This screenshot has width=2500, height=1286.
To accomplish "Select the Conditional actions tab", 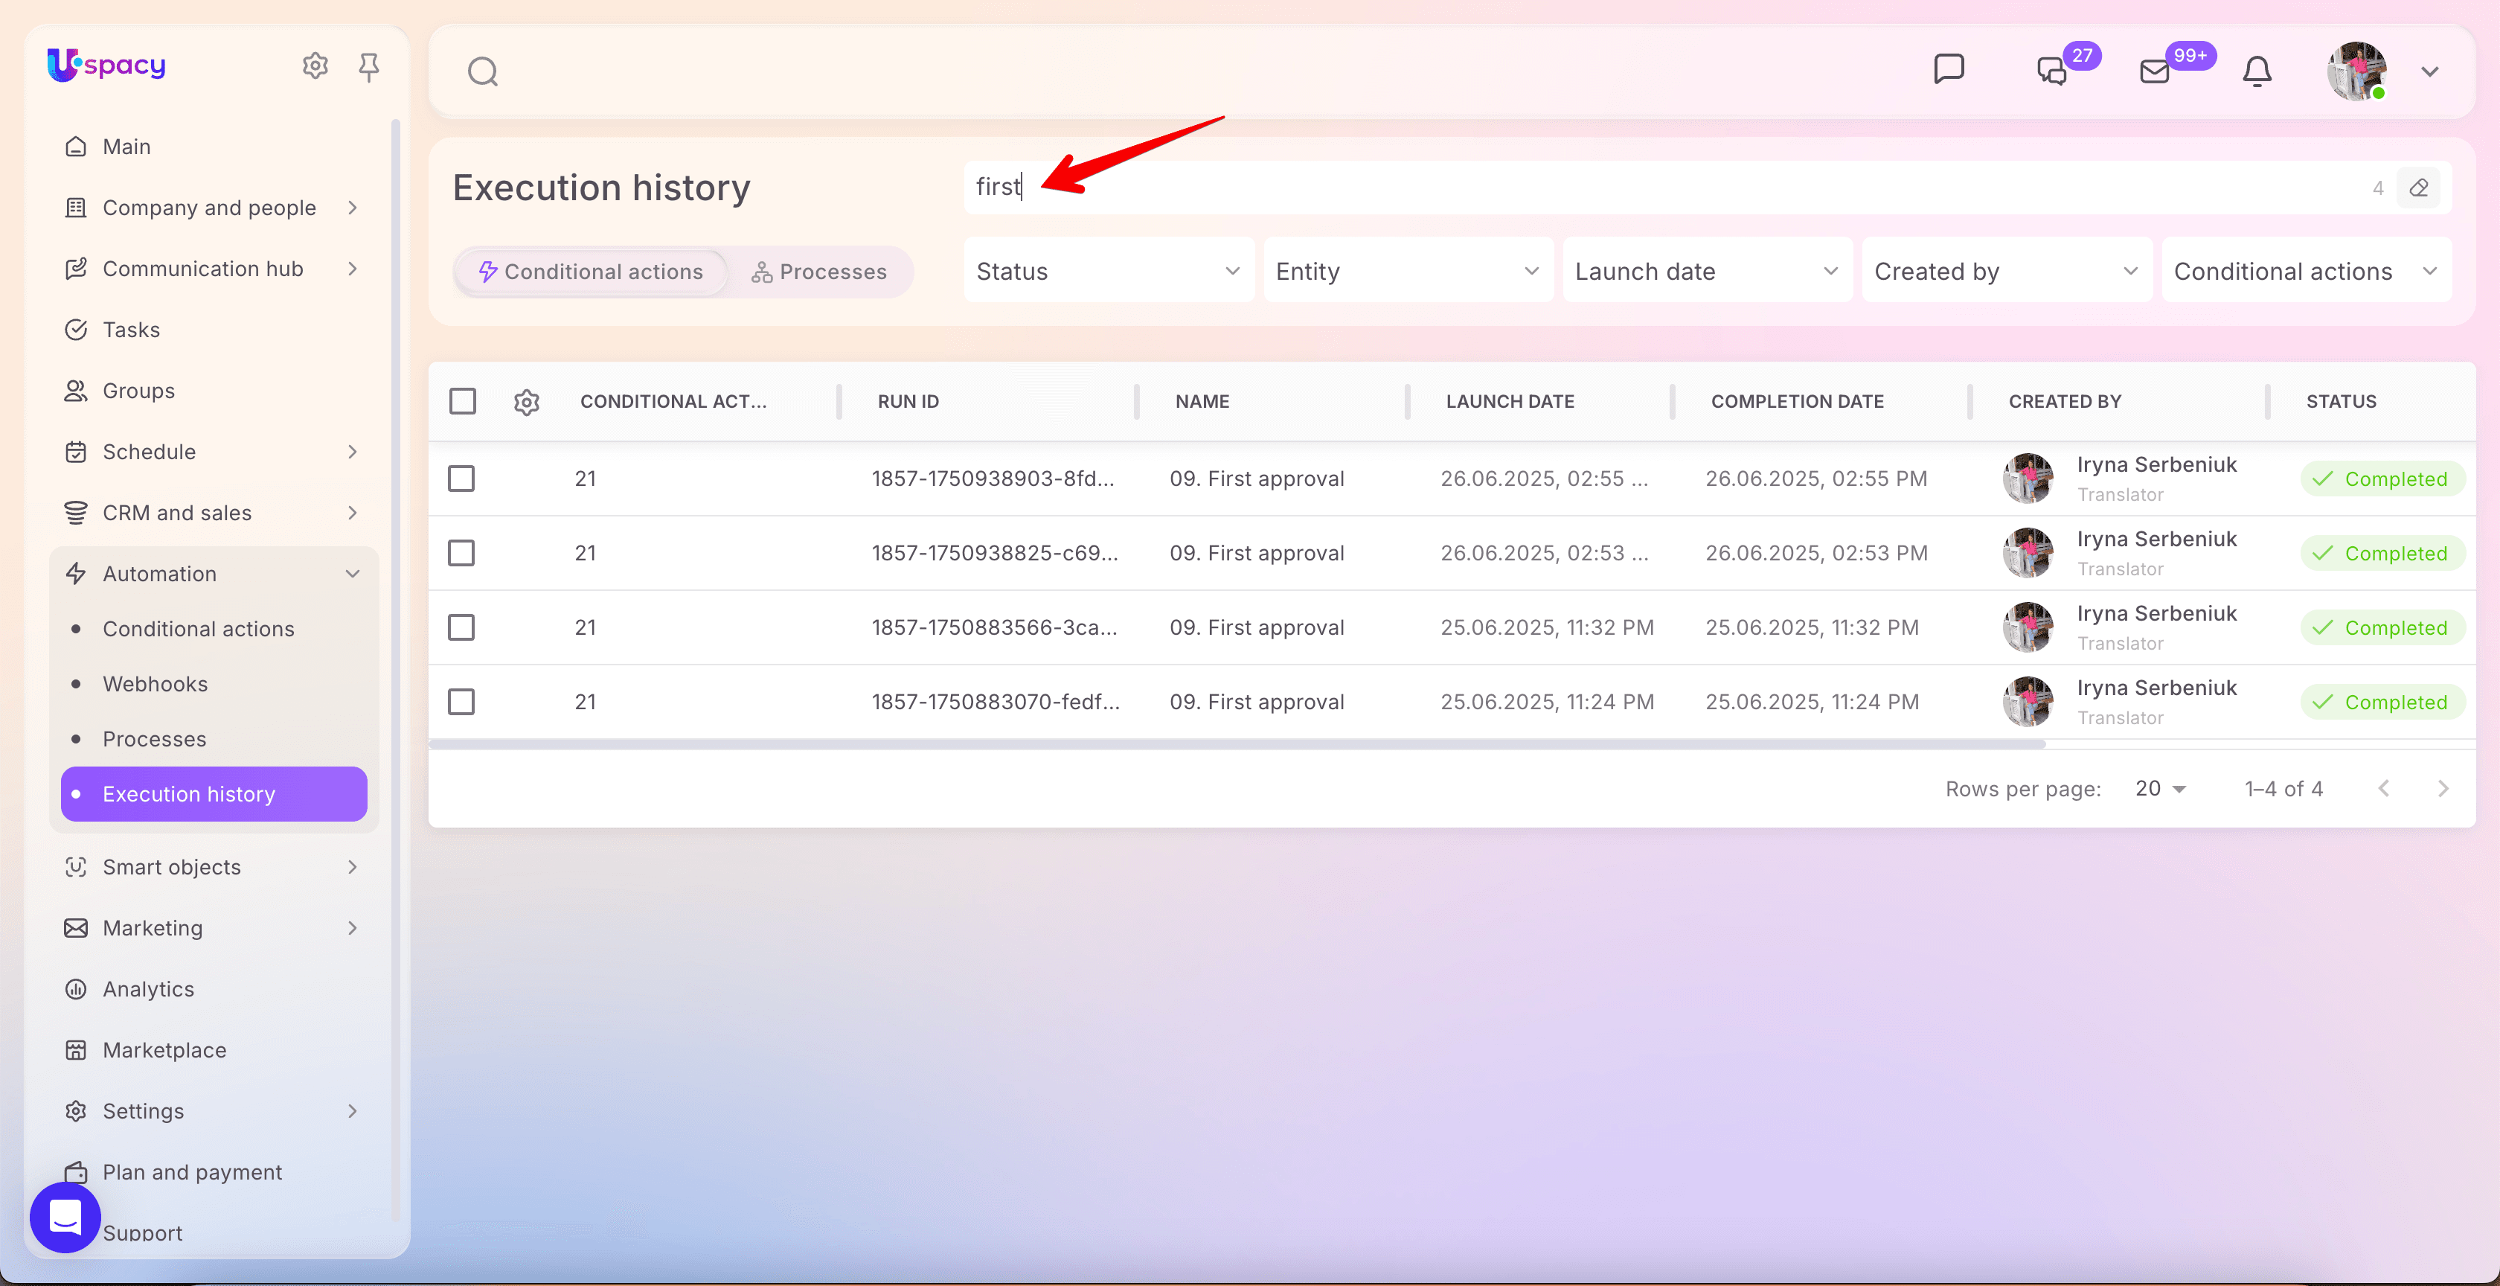I will (x=591, y=272).
